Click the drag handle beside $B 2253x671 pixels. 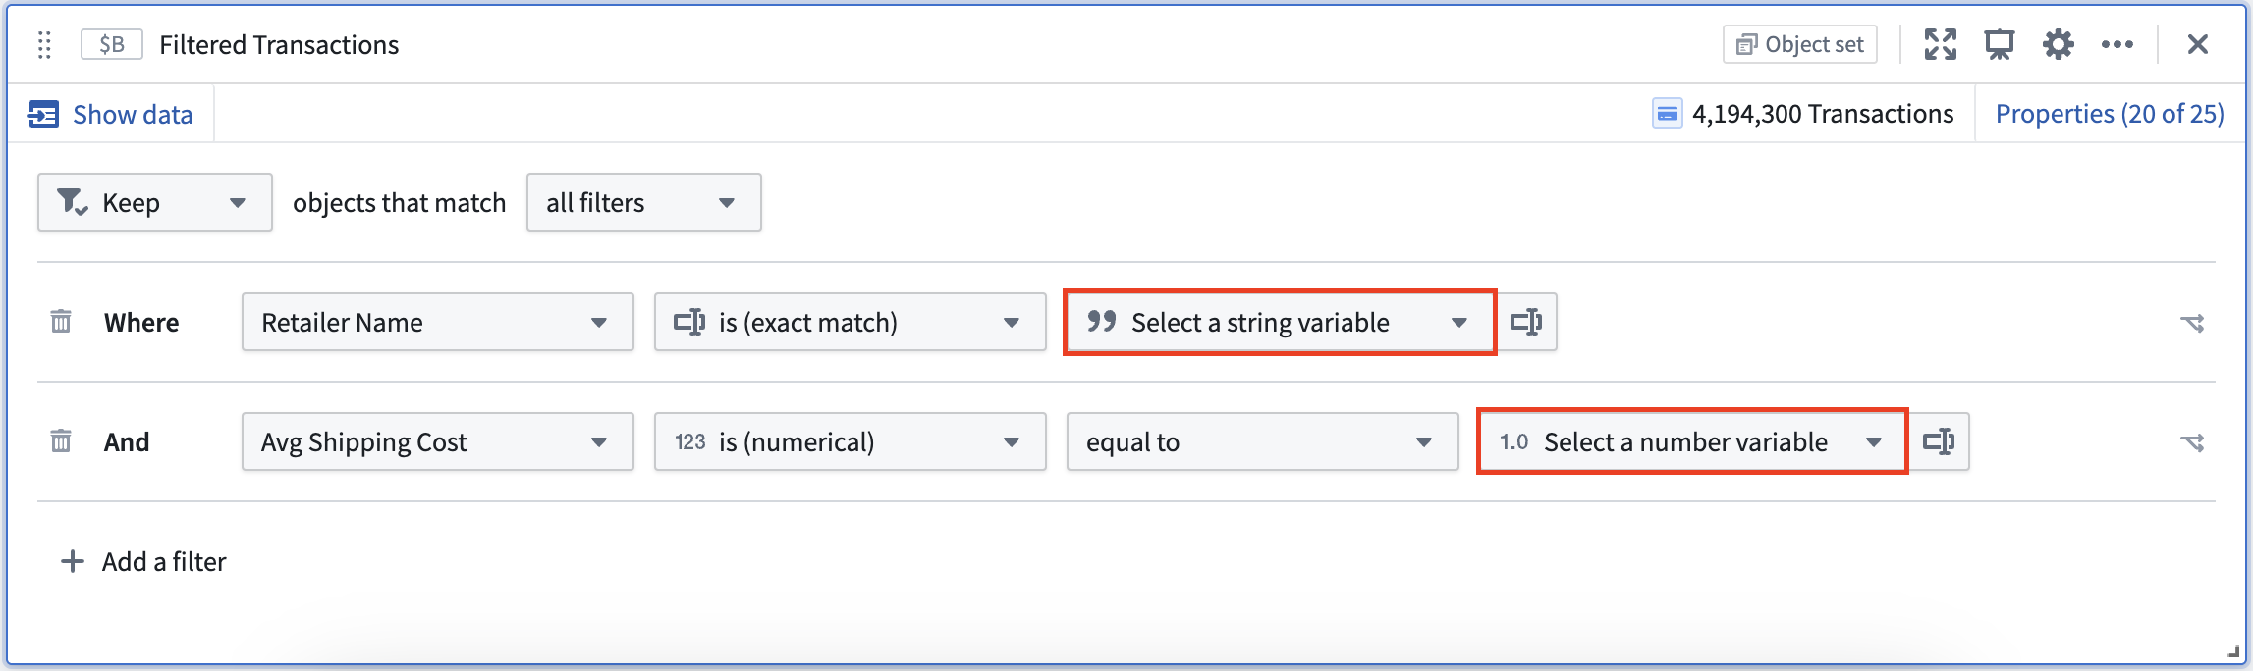[x=44, y=45]
